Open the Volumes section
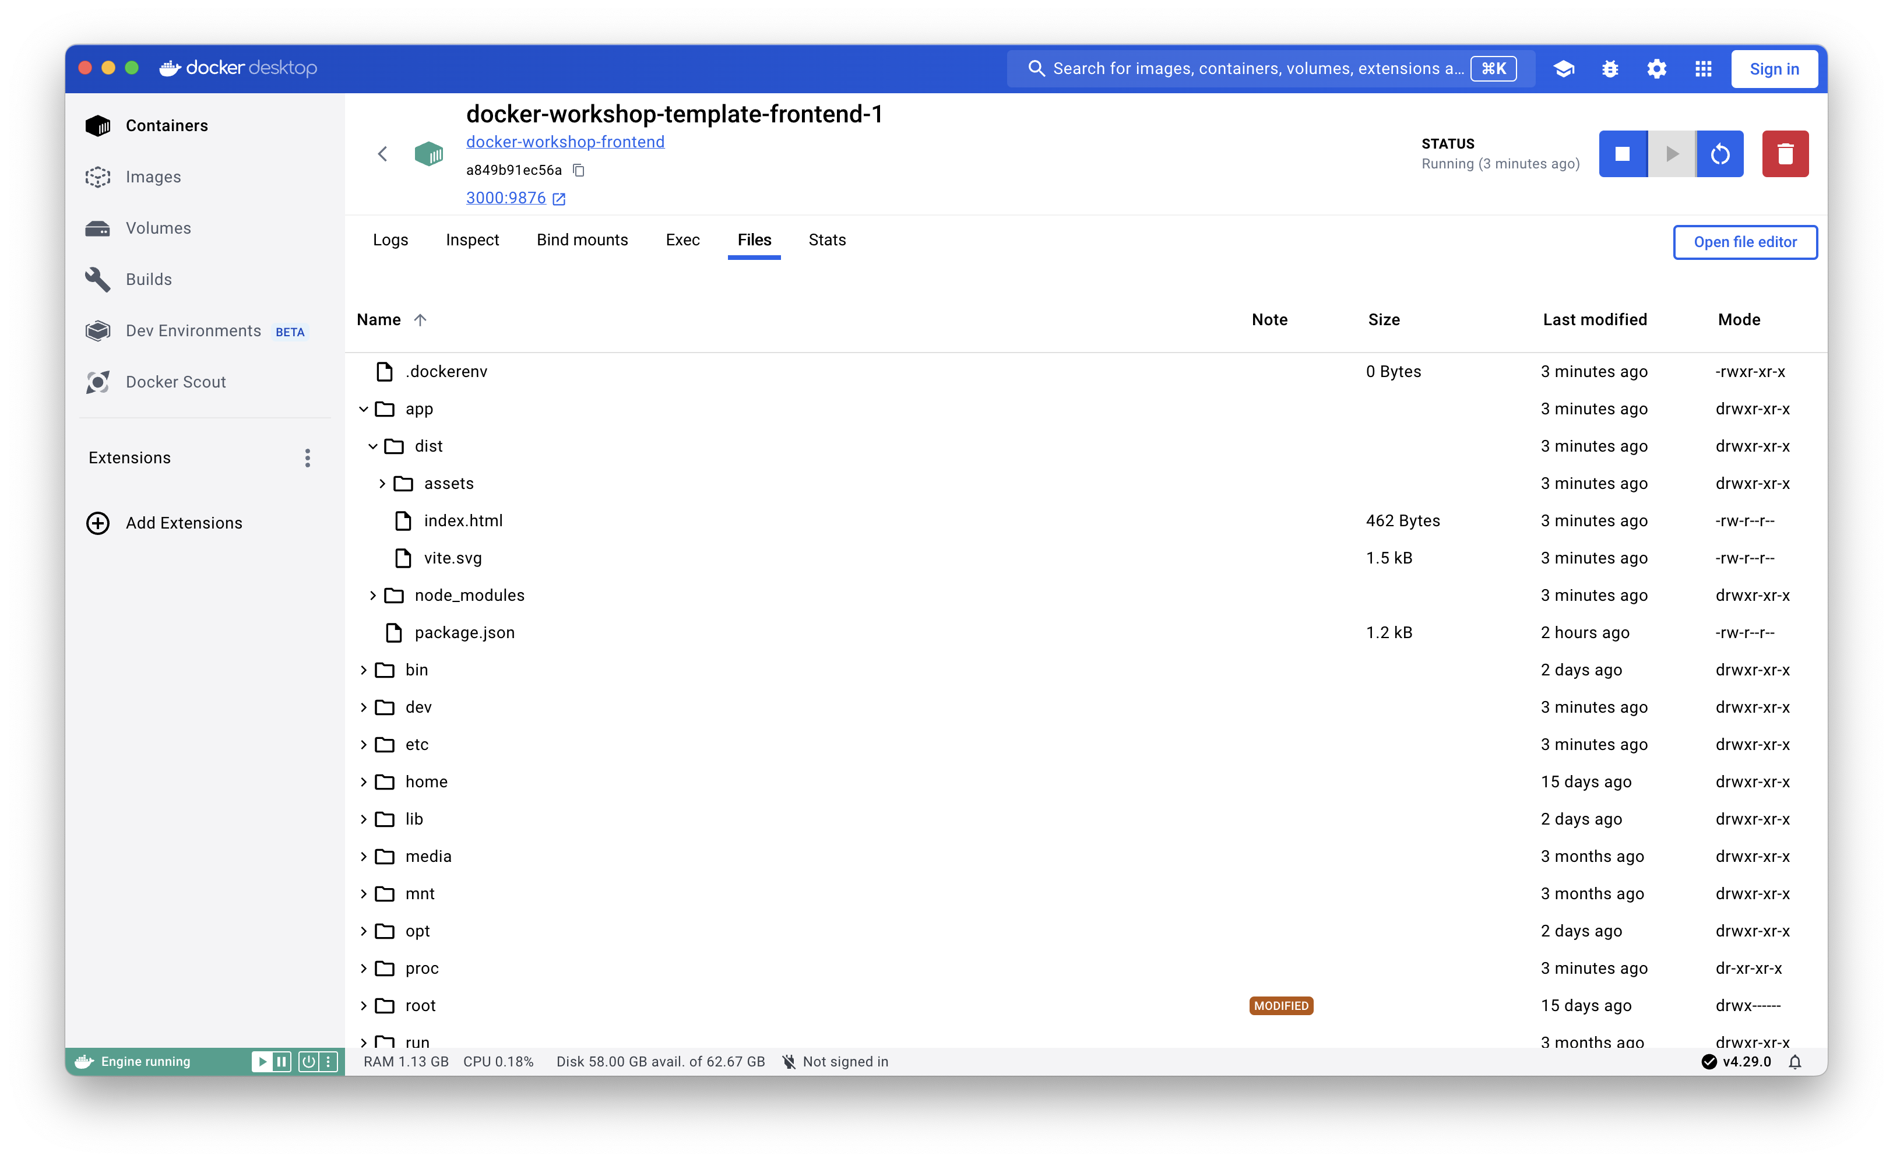This screenshot has height=1162, width=1893. tap(138, 228)
